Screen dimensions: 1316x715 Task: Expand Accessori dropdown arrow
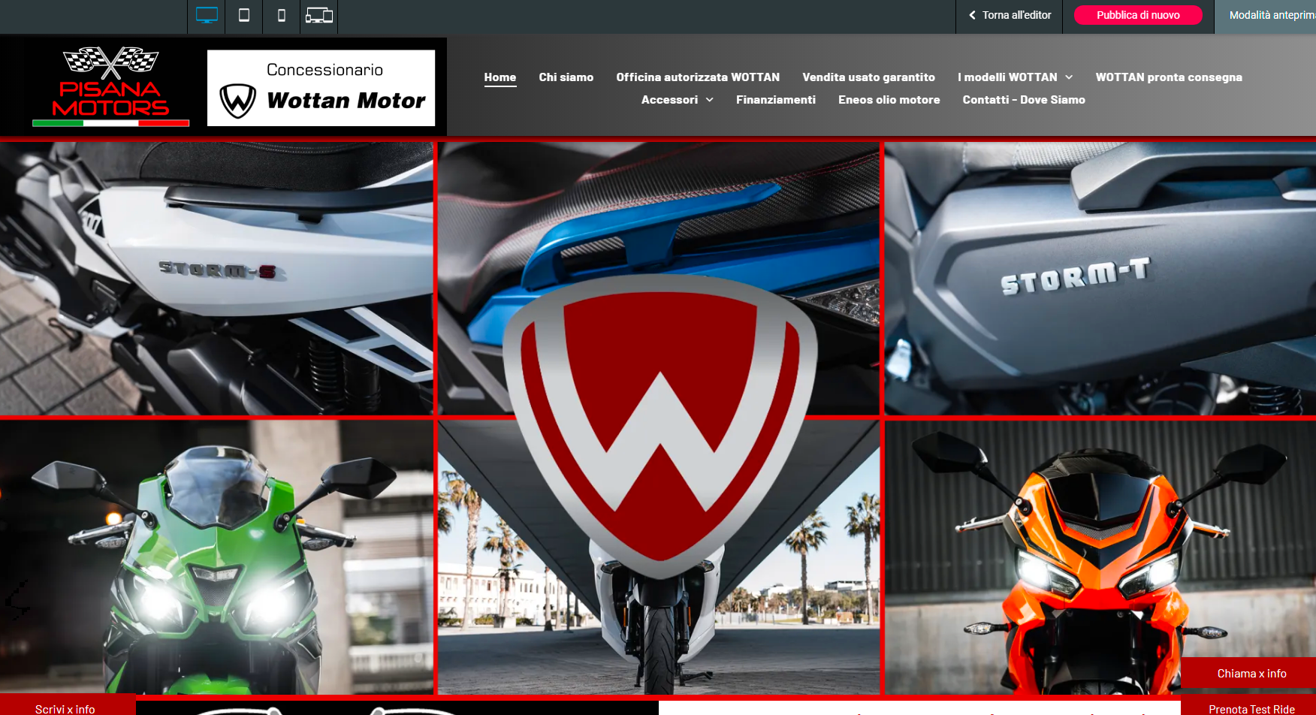click(x=709, y=100)
